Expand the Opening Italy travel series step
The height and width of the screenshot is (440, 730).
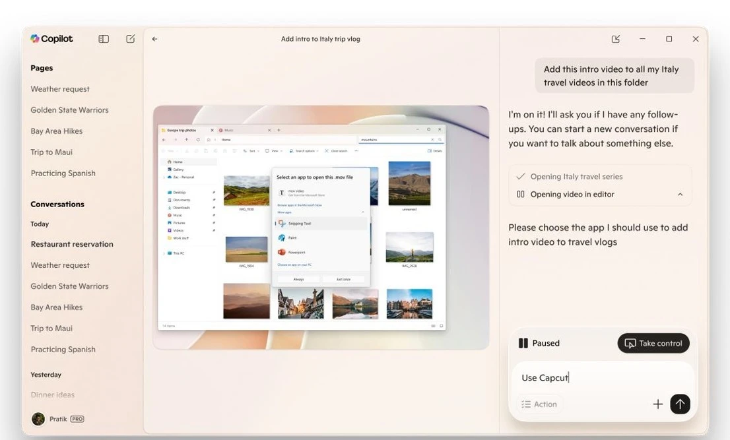point(576,177)
